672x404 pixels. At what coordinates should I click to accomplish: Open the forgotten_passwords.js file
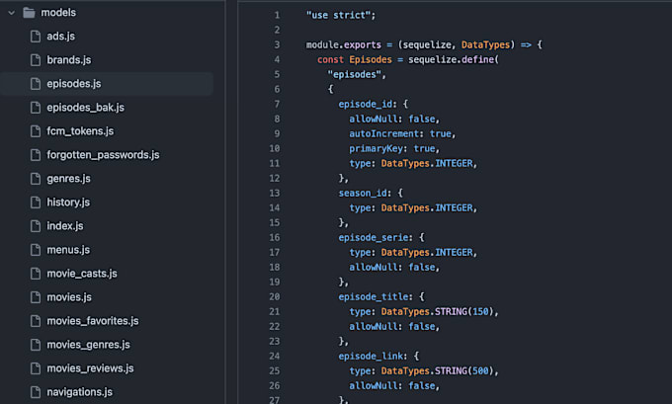pyautogui.click(x=103, y=155)
